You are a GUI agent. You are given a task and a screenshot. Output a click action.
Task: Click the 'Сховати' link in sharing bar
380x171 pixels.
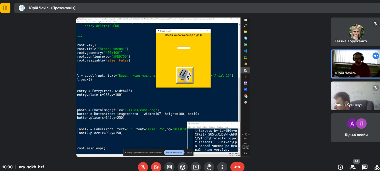(189, 153)
